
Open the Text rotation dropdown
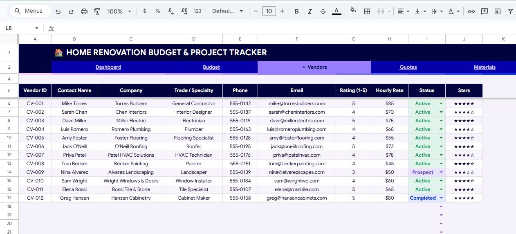(454, 11)
